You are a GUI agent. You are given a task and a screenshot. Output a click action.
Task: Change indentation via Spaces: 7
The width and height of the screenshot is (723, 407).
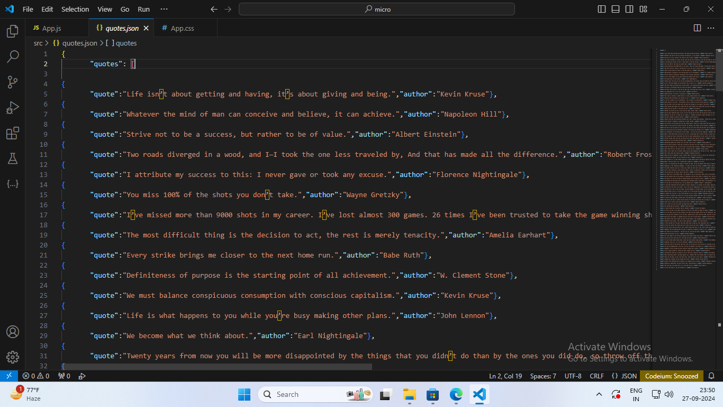543,376
